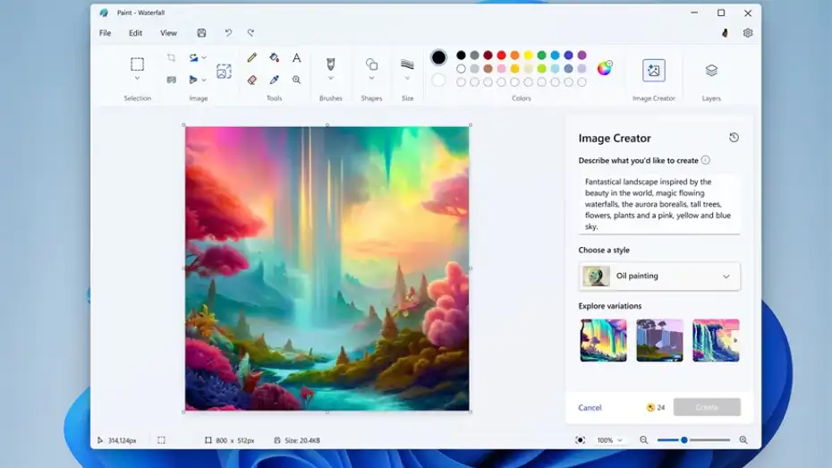Click the Flip image icon
832x468 pixels.
pyautogui.click(x=193, y=80)
